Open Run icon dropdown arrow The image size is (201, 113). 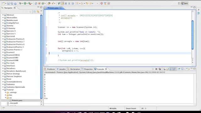[27, 3]
